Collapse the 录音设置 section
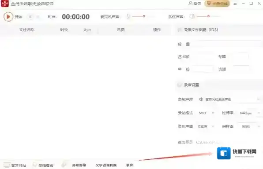This screenshot has height=169, width=263. point(179,85)
